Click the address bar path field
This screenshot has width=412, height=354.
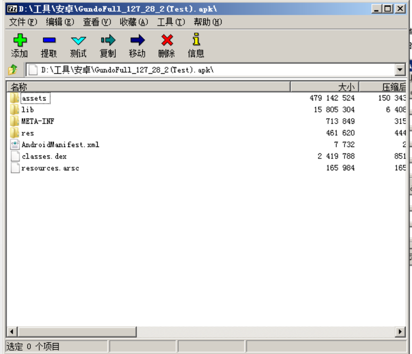pos(210,70)
